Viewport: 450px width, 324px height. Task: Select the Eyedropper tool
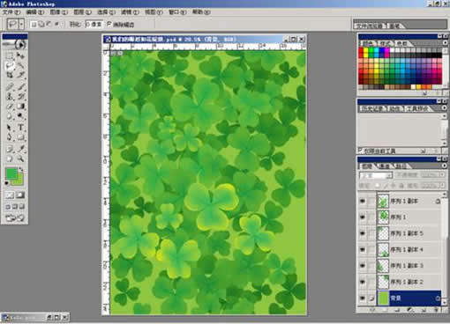[20, 149]
